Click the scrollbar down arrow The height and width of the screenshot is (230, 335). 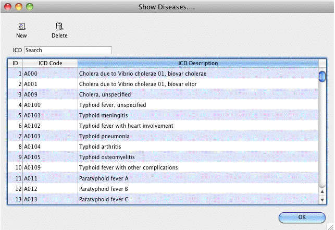322,200
